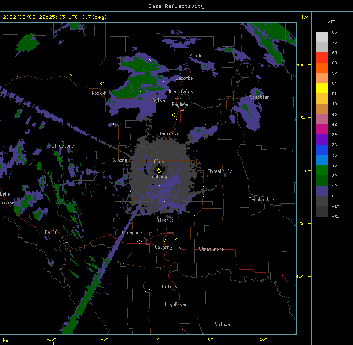The image size is (353, 345).
Task: Click the Base_Reflectivity title
Action: click(176, 6)
